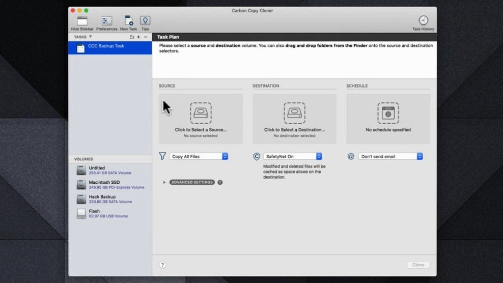
Task: Select the Hack Backup volume
Action: point(110,199)
